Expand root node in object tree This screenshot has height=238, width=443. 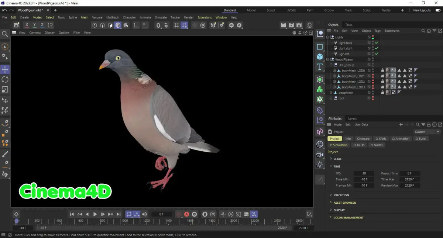click(x=331, y=98)
